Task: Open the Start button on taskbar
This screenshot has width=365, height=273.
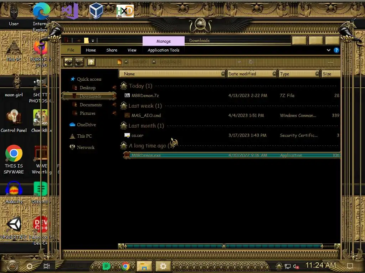Action: pos(12,266)
